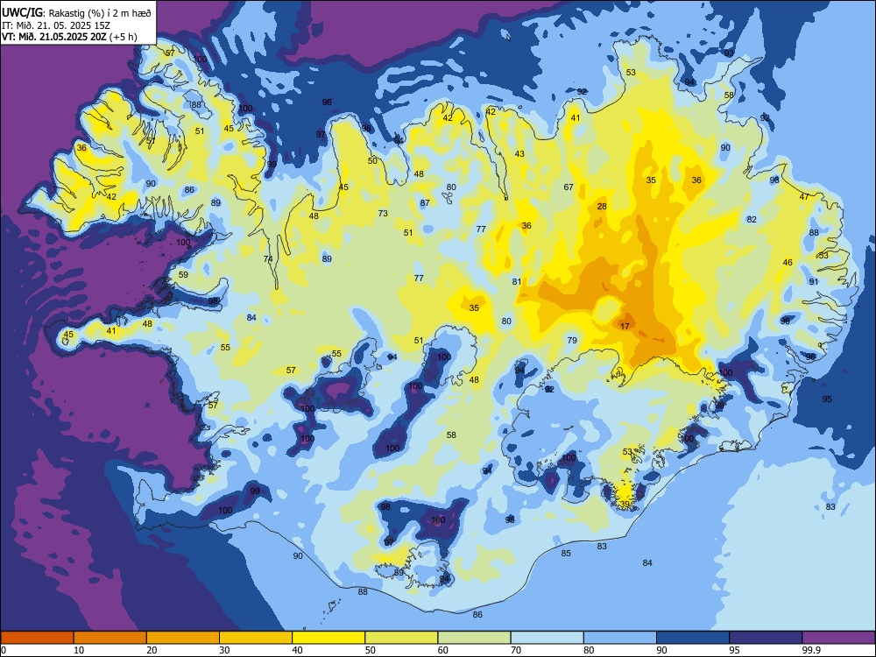
Task: Click the humidity value 79
Action: coord(571,340)
